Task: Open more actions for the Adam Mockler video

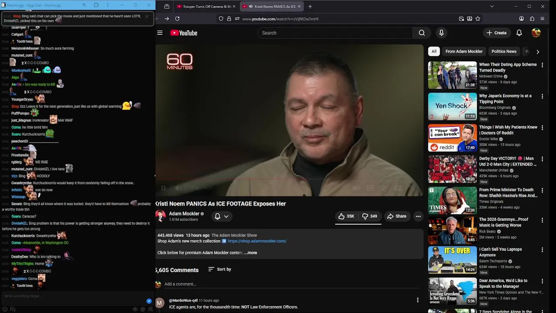Action: pyautogui.click(x=418, y=216)
